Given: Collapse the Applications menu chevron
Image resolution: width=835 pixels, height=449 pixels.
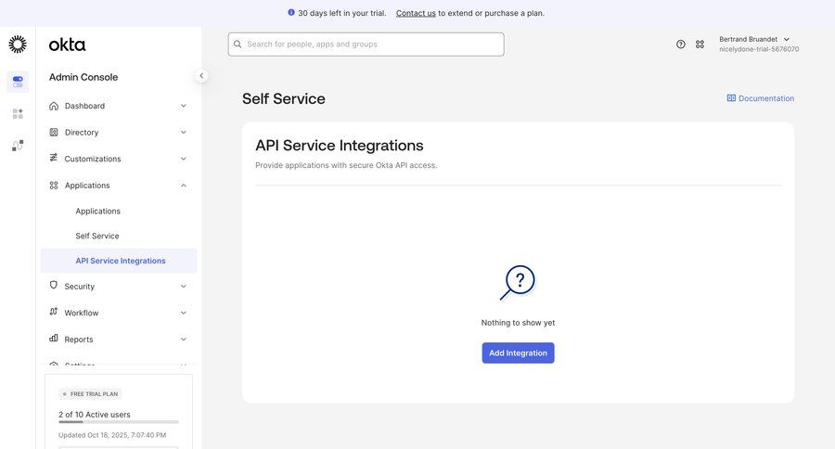Looking at the screenshot, I should 183,186.
